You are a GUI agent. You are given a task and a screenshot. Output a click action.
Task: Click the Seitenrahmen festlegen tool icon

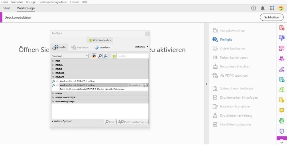click(x=215, y=88)
